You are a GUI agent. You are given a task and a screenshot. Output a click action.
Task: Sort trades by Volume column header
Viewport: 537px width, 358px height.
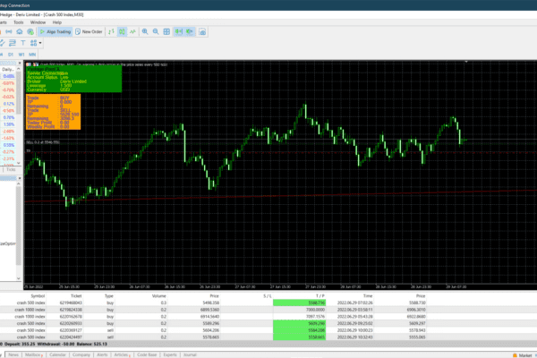click(159, 296)
